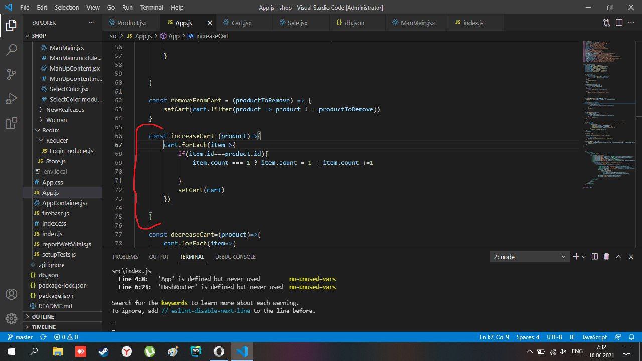Maximize the terminal panel size

619,257
